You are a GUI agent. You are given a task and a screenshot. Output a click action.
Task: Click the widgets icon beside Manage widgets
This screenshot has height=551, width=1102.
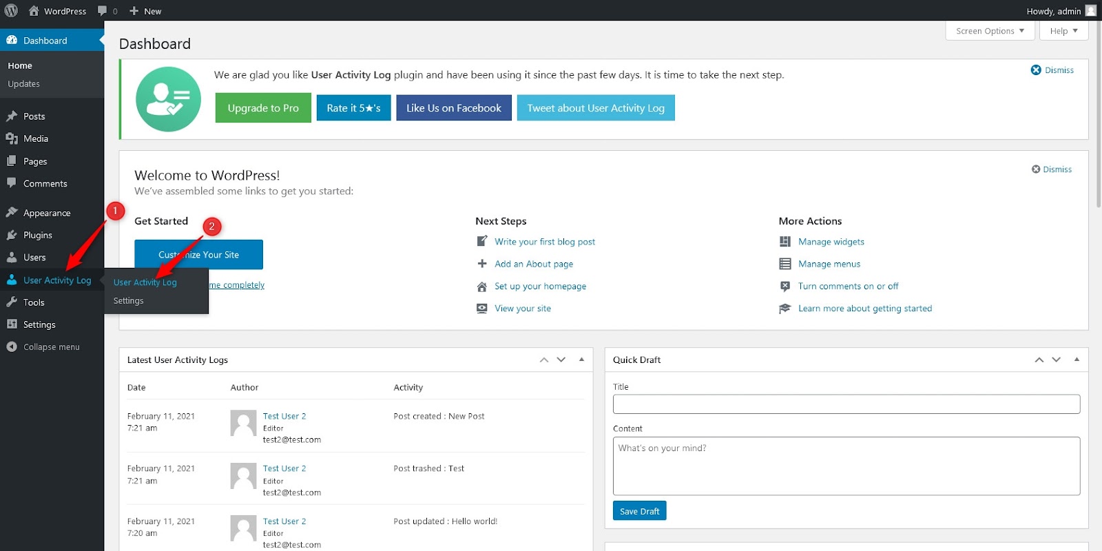tap(785, 241)
